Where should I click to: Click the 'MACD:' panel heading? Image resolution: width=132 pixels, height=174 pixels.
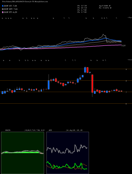coord(8,130)
